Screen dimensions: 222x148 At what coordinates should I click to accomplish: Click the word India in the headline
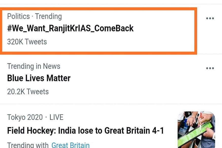tap(67, 131)
